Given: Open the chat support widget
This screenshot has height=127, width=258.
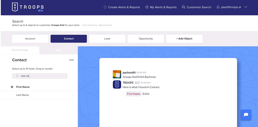Looking at the screenshot, I should click(x=246, y=115).
